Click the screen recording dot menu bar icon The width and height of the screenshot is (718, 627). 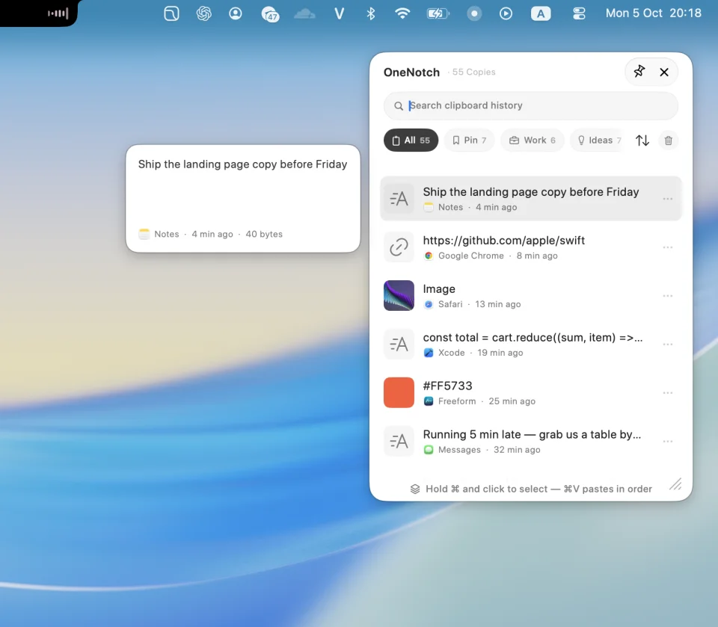[474, 13]
